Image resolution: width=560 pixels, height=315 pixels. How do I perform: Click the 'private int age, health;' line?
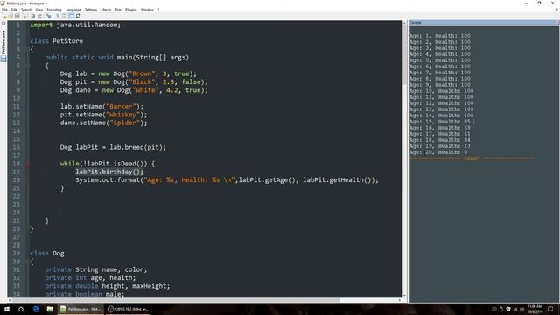coord(90,278)
